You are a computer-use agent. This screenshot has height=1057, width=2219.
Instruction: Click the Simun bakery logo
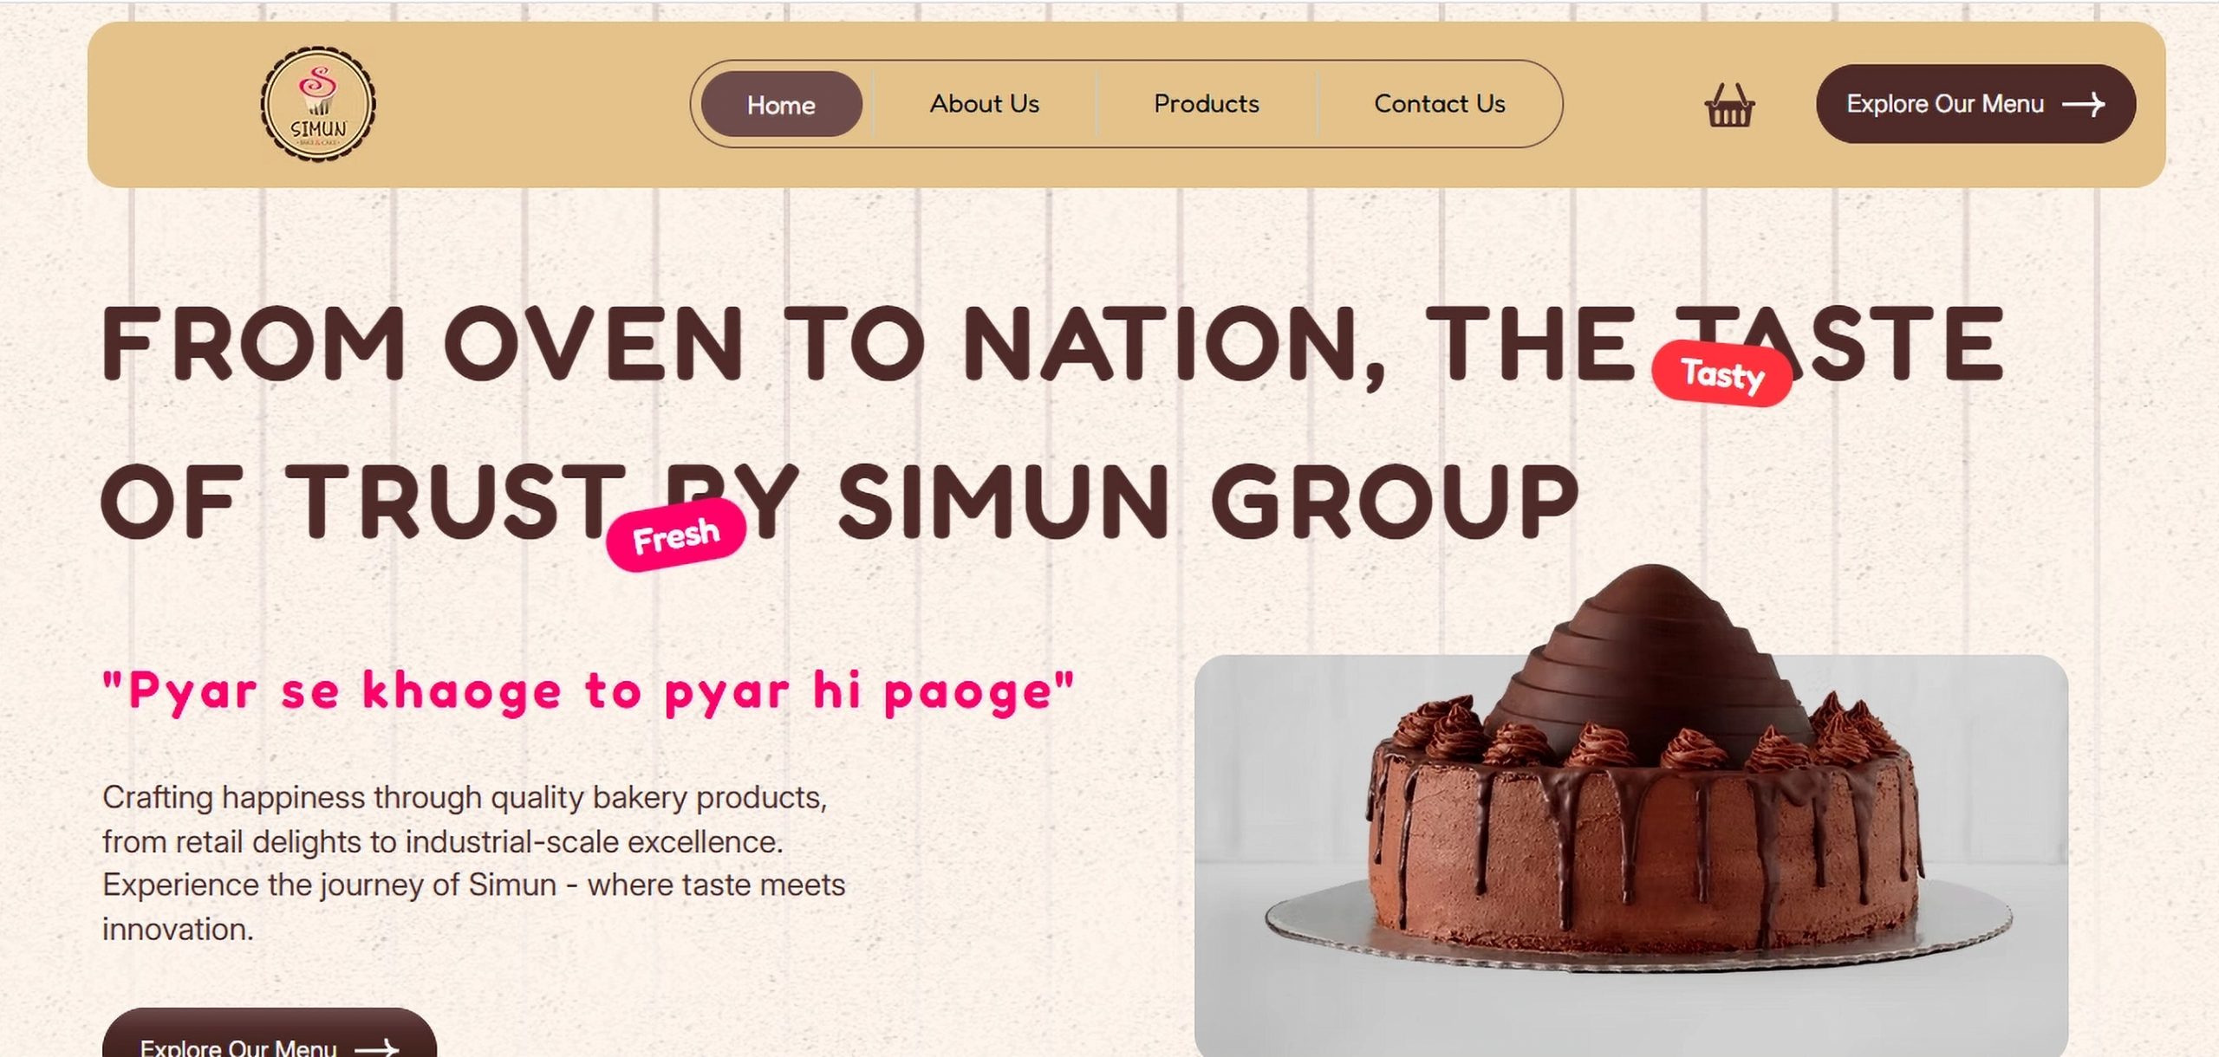[x=318, y=104]
